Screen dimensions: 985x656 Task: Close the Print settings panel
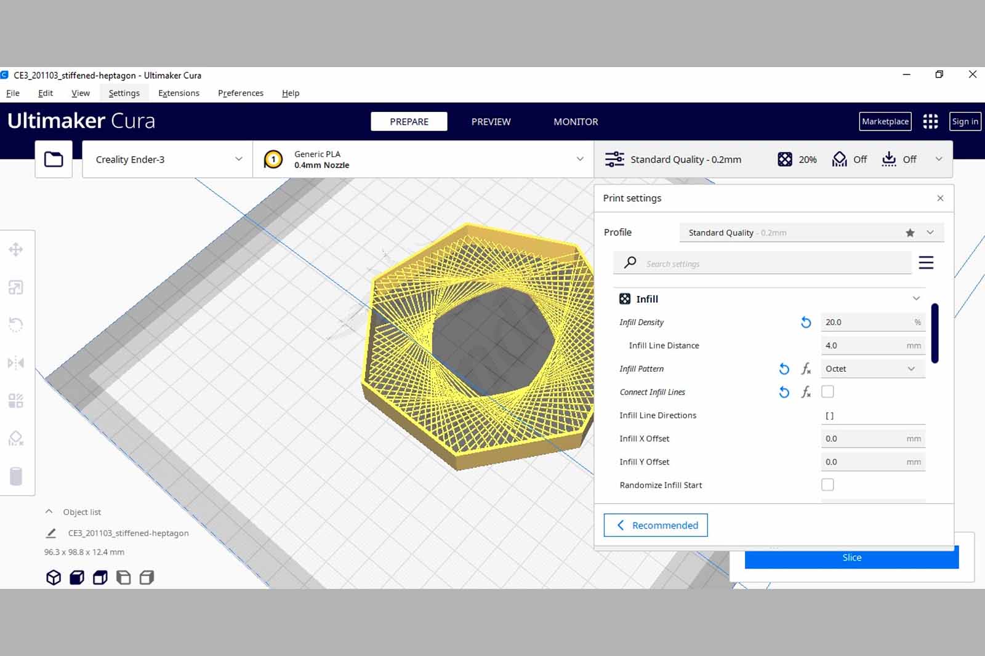point(940,198)
